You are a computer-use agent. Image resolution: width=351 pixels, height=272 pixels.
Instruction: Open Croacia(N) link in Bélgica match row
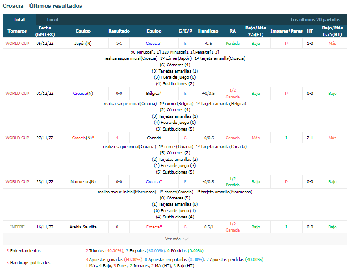click(x=83, y=93)
